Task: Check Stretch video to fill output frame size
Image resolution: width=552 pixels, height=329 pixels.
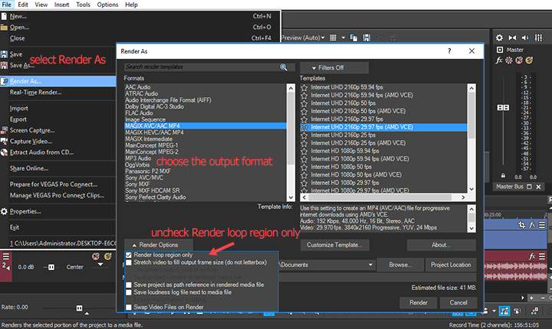Action: 129,262
